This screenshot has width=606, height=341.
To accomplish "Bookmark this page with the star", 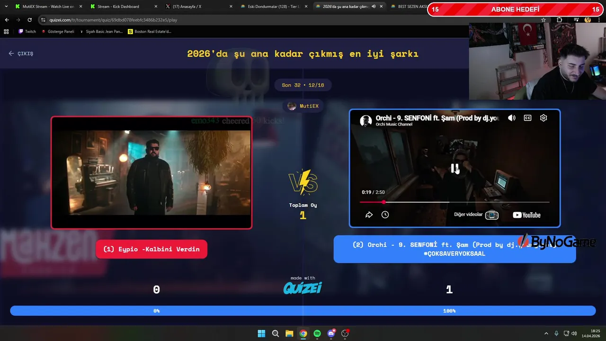I will tap(544, 20).
